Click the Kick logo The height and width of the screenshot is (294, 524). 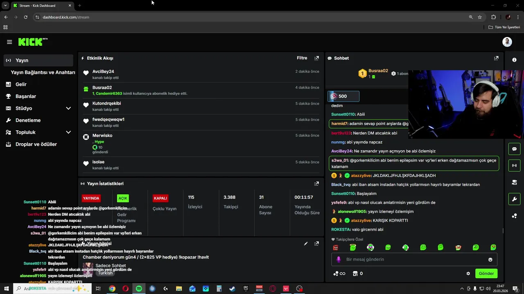coord(33,42)
